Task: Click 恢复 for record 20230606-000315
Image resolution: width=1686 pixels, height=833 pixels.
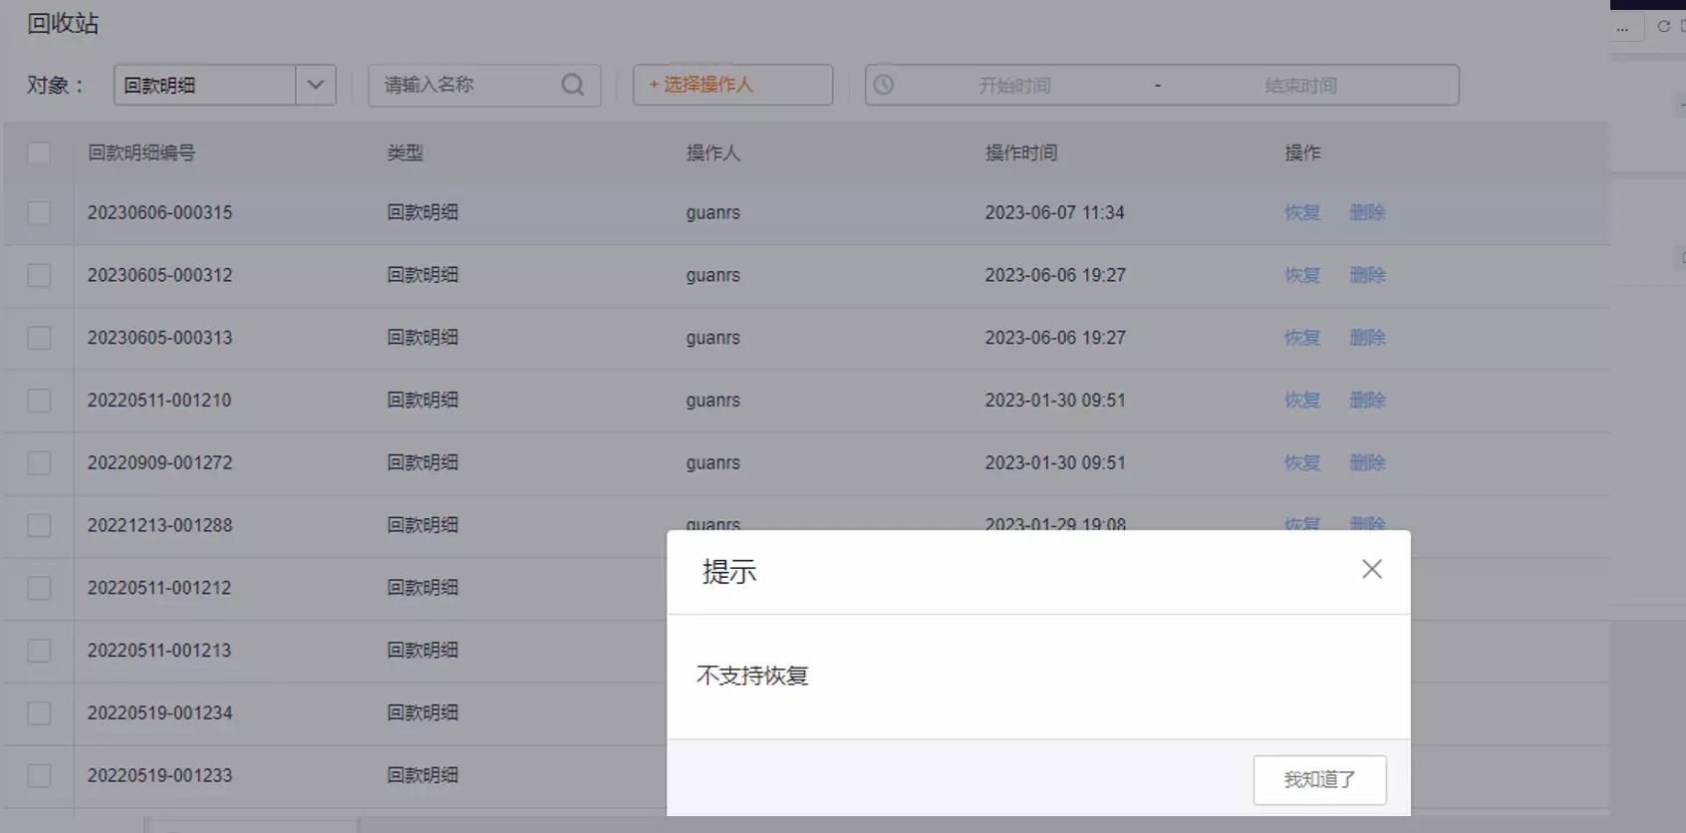Action: point(1301,212)
